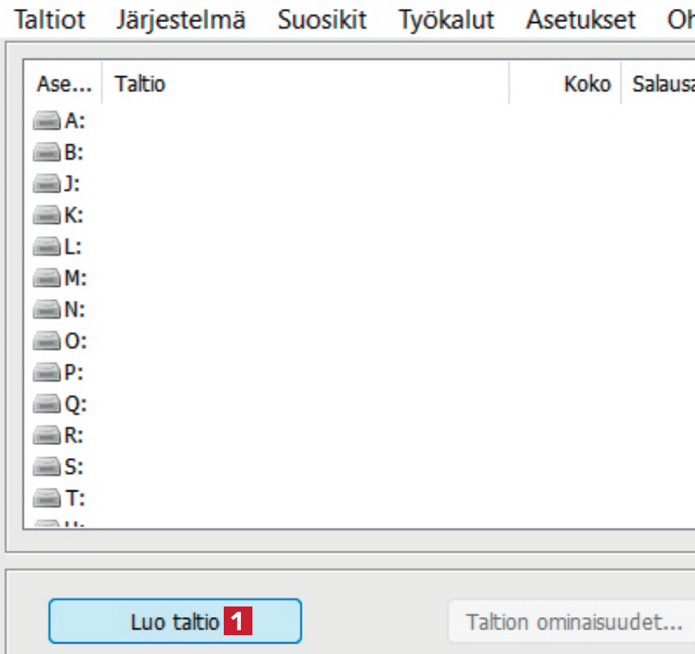Image resolution: width=695 pixels, height=654 pixels.
Task: Click the Taltion ominaisuudet button
Action: click(x=574, y=621)
